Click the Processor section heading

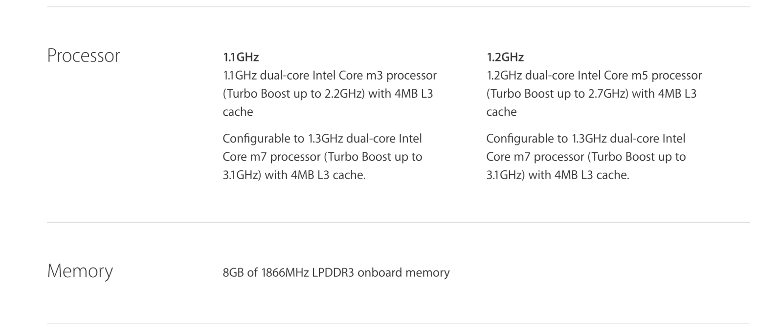(83, 56)
